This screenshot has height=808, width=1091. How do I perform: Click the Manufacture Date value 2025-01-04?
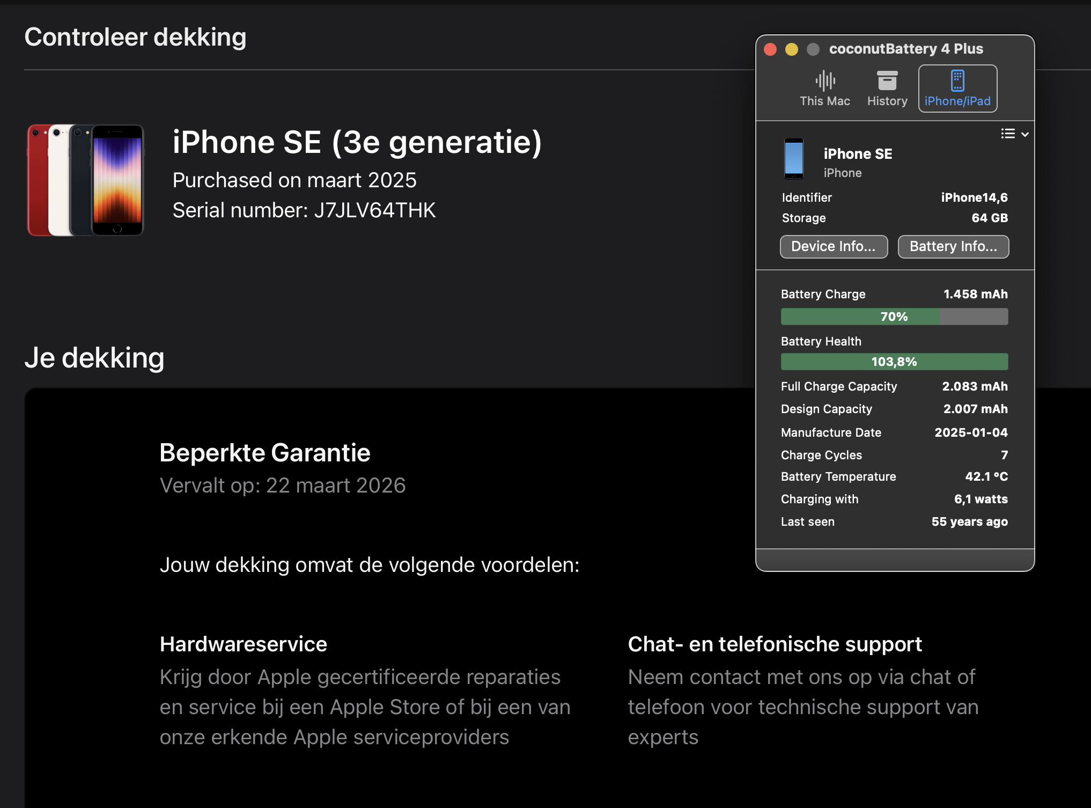pos(971,432)
